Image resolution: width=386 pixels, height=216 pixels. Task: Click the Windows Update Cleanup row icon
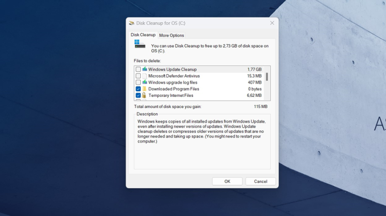pos(144,69)
